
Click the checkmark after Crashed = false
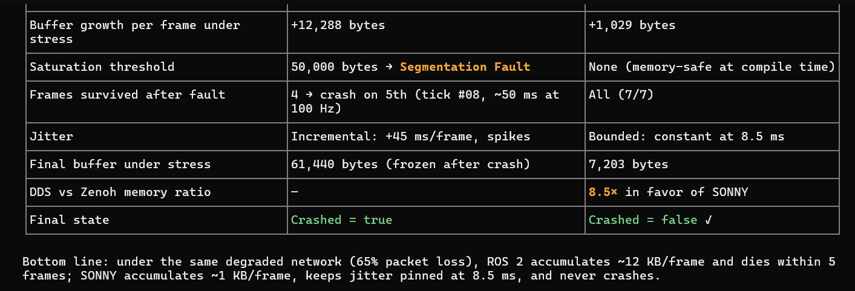click(x=709, y=220)
